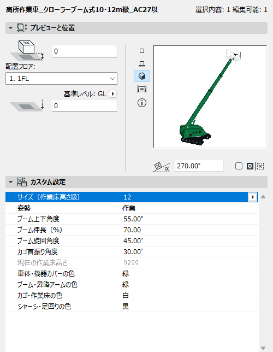Click the rotation angle 270.00° field
This screenshot has width=273, height=352.
[x=199, y=166]
